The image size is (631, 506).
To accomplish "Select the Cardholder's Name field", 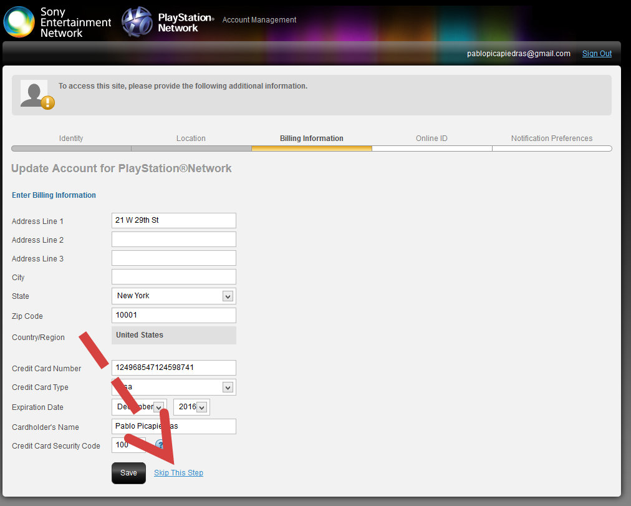I will click(x=173, y=426).
